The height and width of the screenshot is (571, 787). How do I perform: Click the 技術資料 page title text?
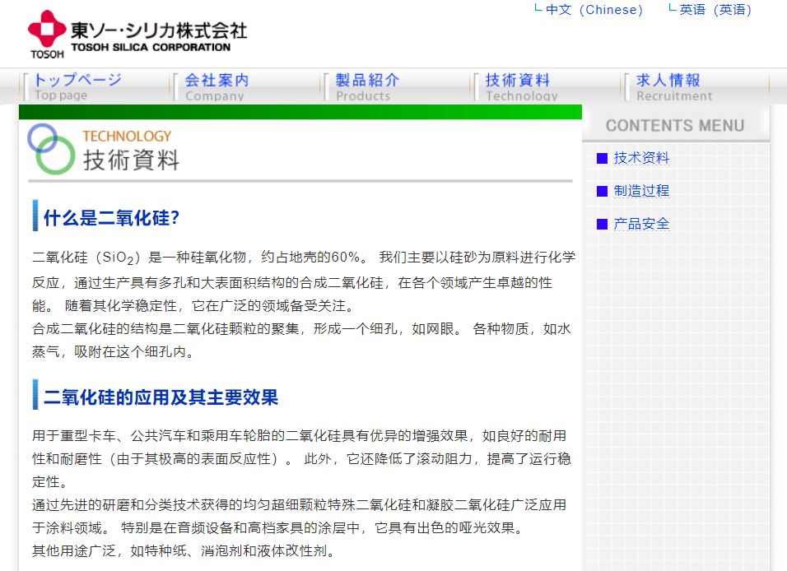[x=131, y=160]
